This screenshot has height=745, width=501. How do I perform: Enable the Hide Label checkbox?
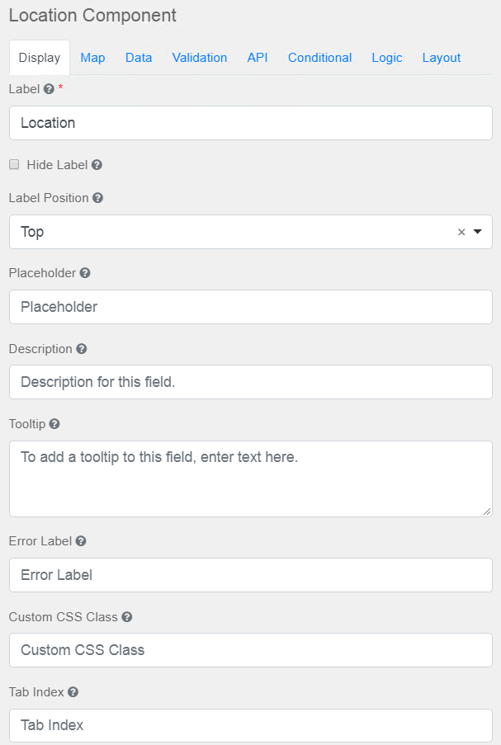pos(13,164)
